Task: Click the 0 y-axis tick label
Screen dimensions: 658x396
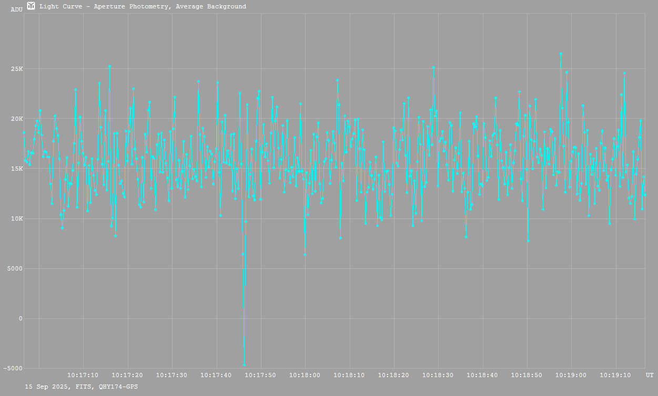Action: [x=21, y=318]
